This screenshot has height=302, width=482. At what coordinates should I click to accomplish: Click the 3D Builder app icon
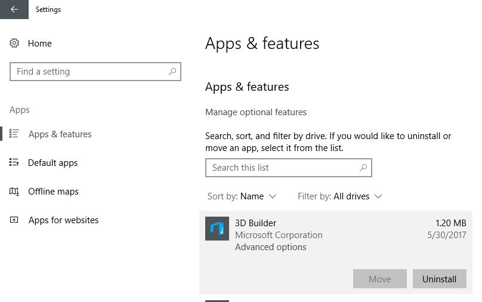click(x=217, y=229)
